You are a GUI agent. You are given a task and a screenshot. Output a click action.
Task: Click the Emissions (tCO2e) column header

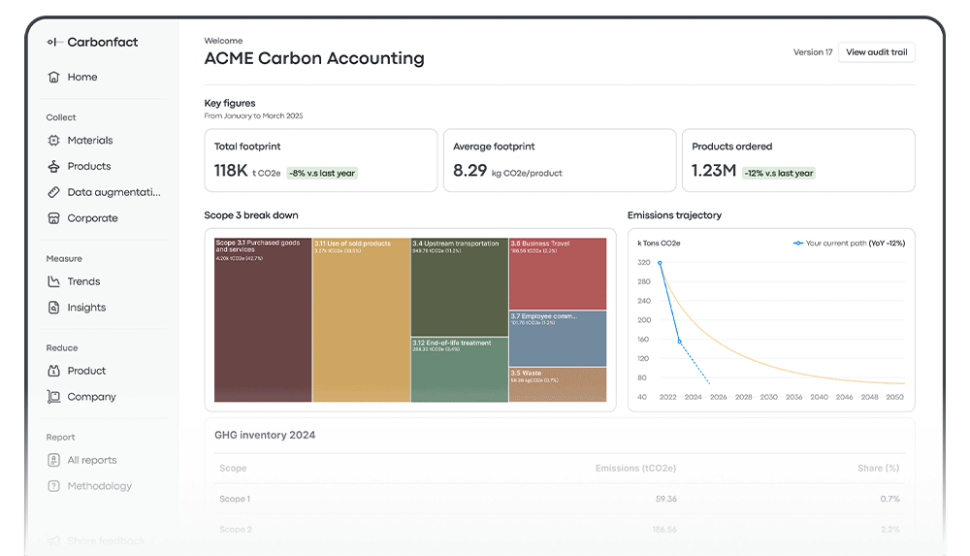(636, 468)
